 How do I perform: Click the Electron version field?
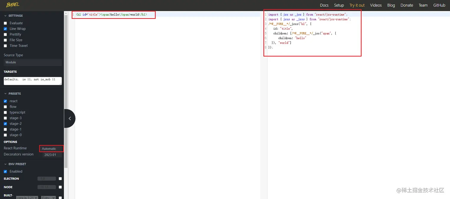coord(47,179)
